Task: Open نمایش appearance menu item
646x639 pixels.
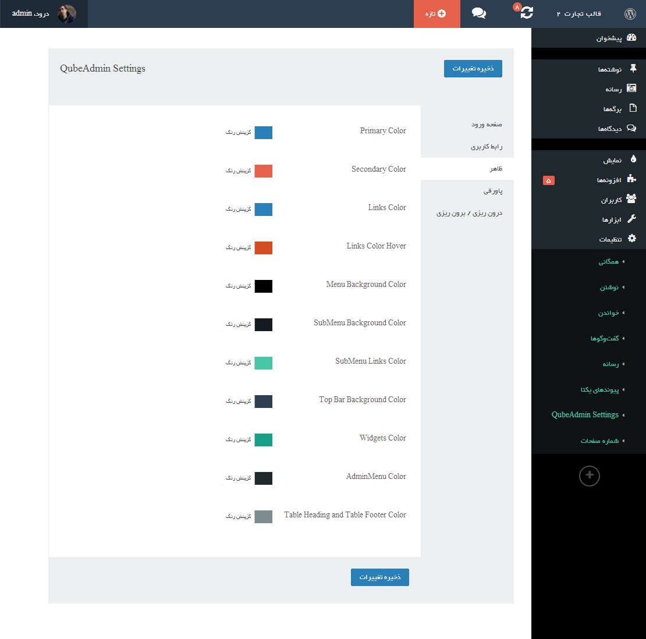Action: [x=588, y=160]
